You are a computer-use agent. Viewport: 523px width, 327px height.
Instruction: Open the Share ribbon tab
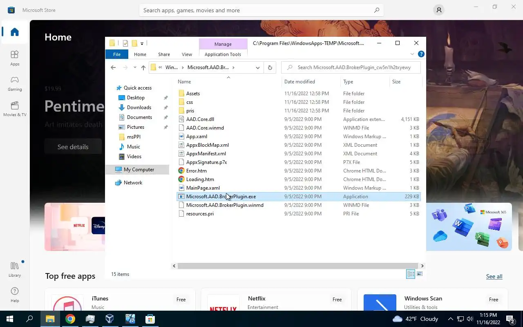point(164,54)
